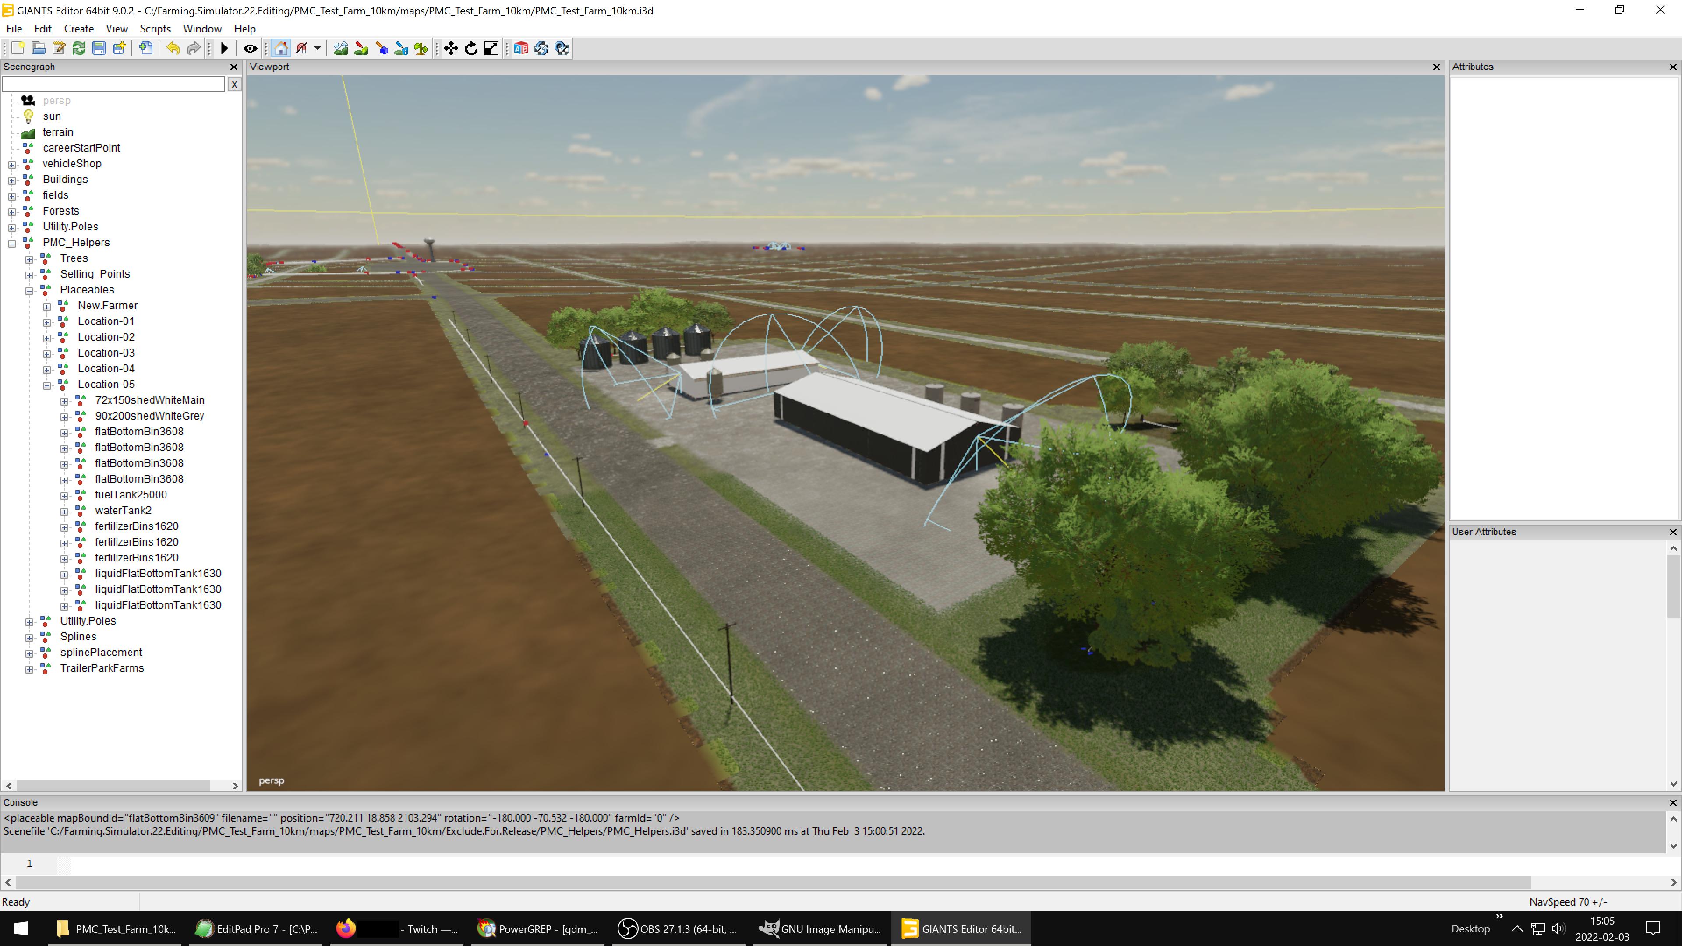The image size is (1682, 946).
Task: Clear scenegraph search with X button
Action: (x=234, y=84)
